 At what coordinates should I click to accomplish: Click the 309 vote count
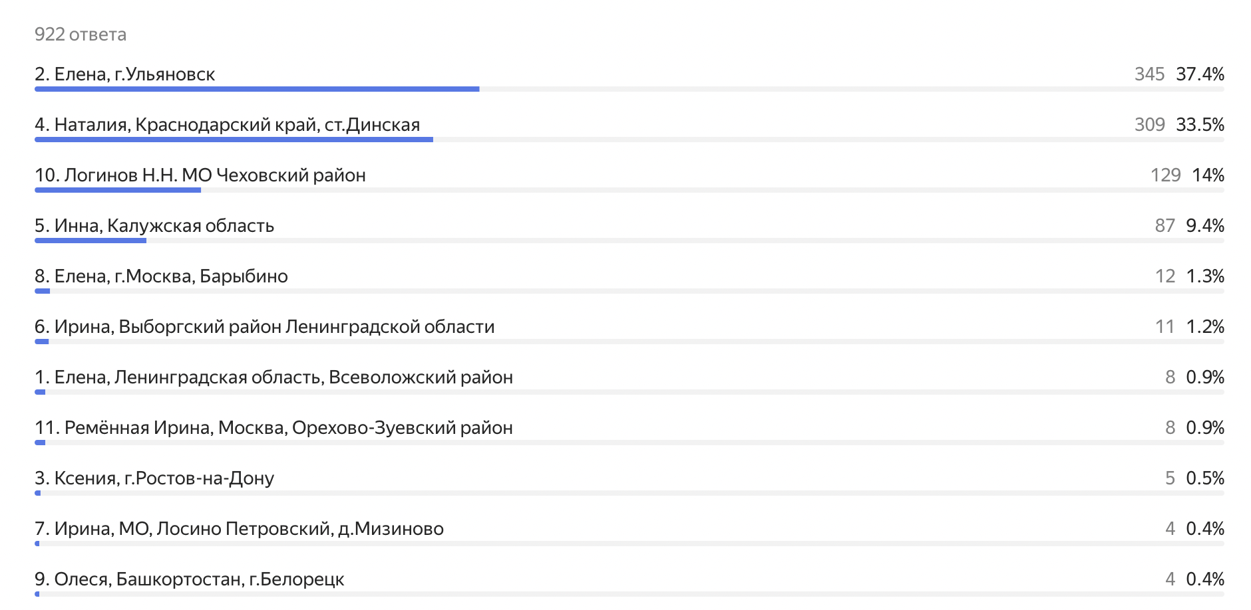click(1149, 125)
